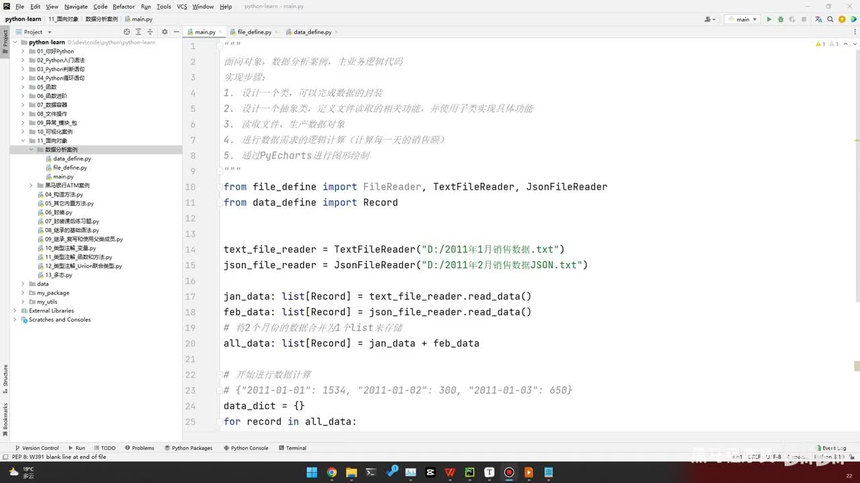Toggle the Problems tool window
The width and height of the screenshot is (860, 483).
point(139,448)
